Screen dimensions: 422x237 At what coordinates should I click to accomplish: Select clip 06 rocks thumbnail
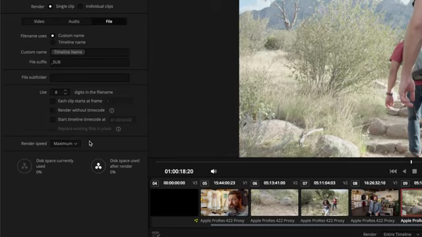[x=274, y=202]
